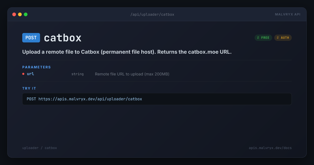The image size is (314, 165).
Task: Click the POST request URL code box
Action: pyautogui.click(x=157, y=99)
